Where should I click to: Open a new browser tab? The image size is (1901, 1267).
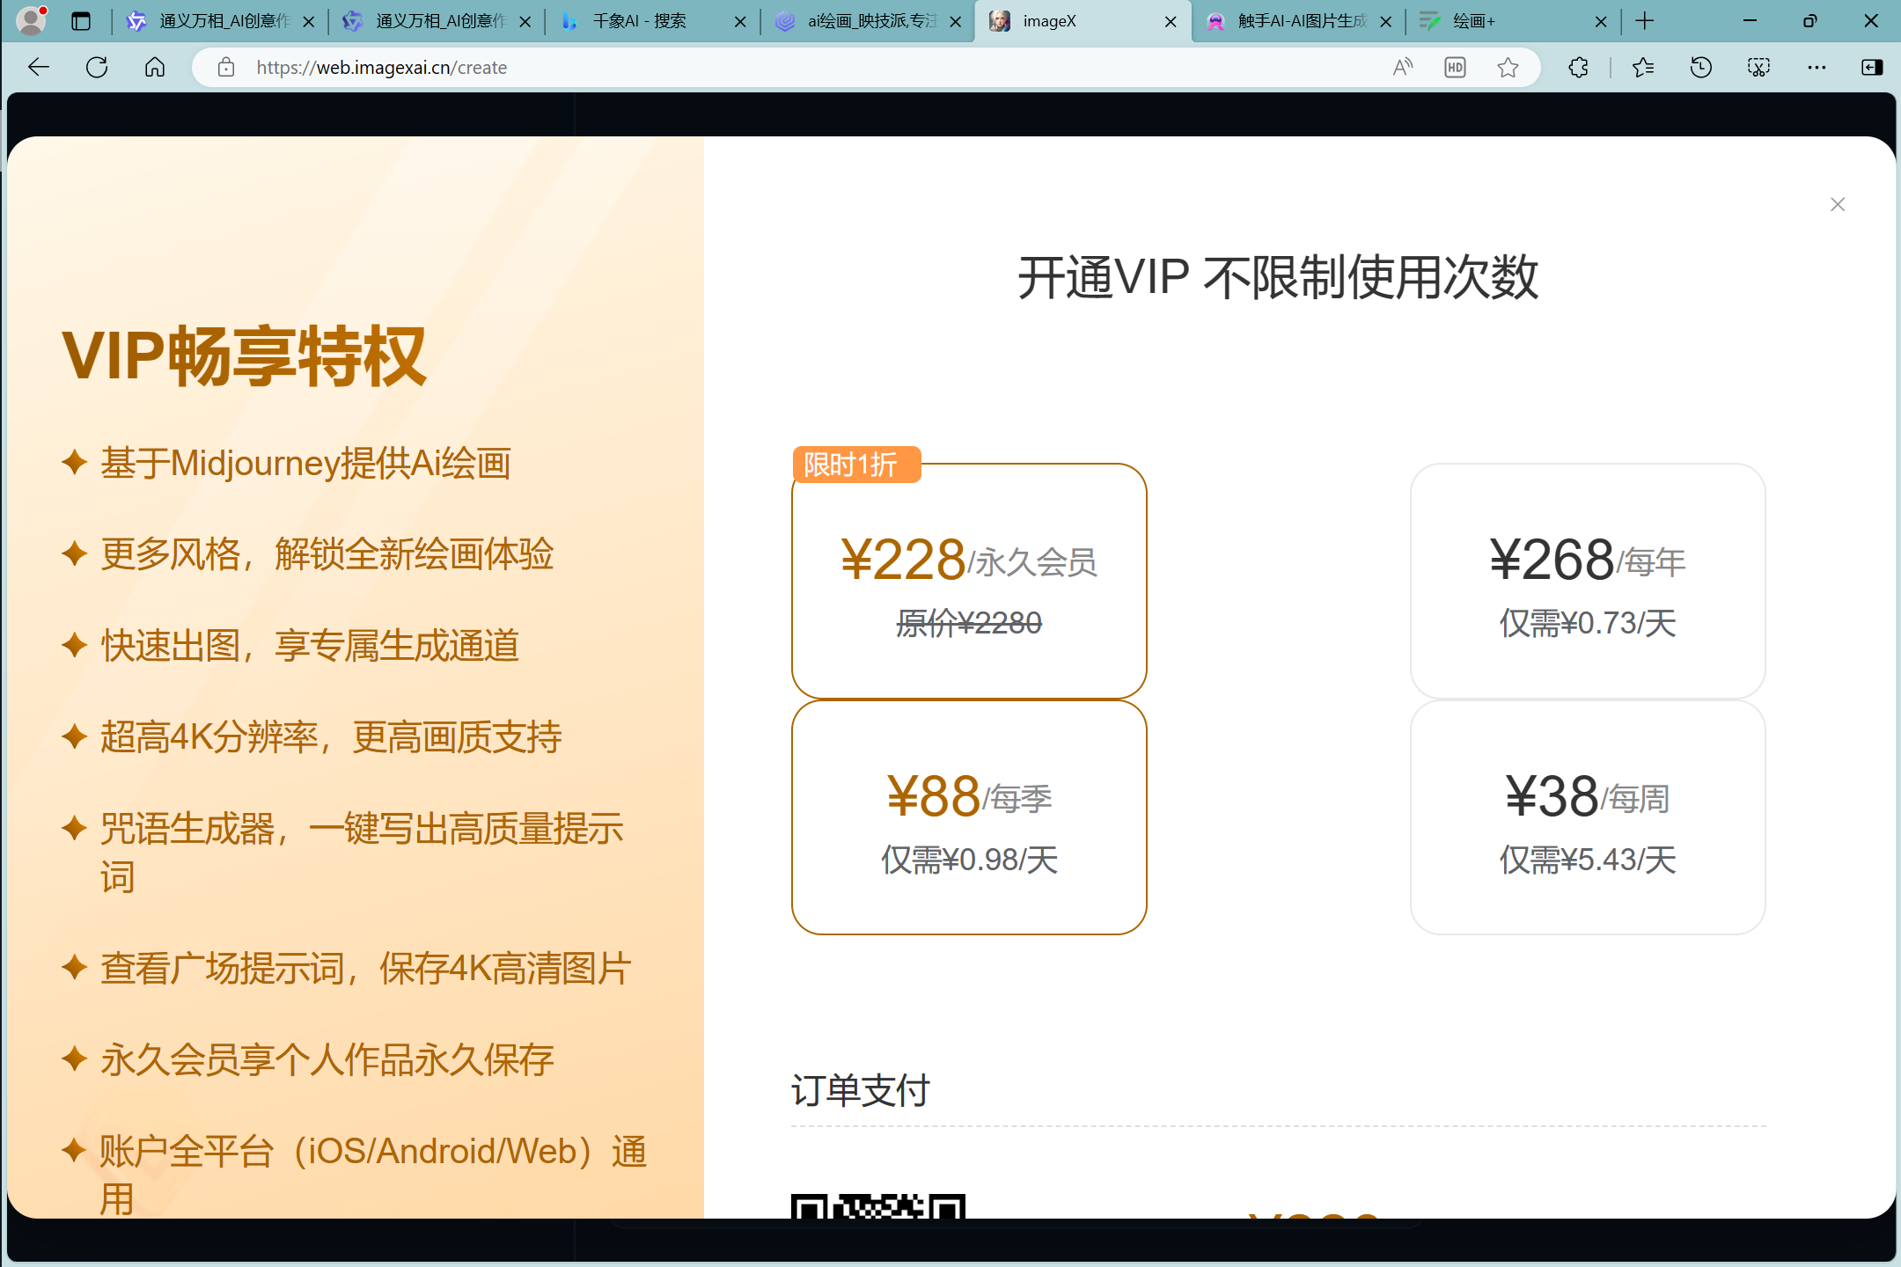pyautogui.click(x=1644, y=21)
